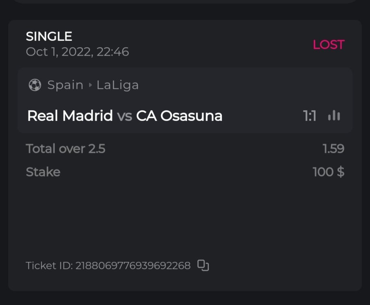Click the small arrow between Spain and LaLiga
Screen dimensions: 370x305
point(90,85)
